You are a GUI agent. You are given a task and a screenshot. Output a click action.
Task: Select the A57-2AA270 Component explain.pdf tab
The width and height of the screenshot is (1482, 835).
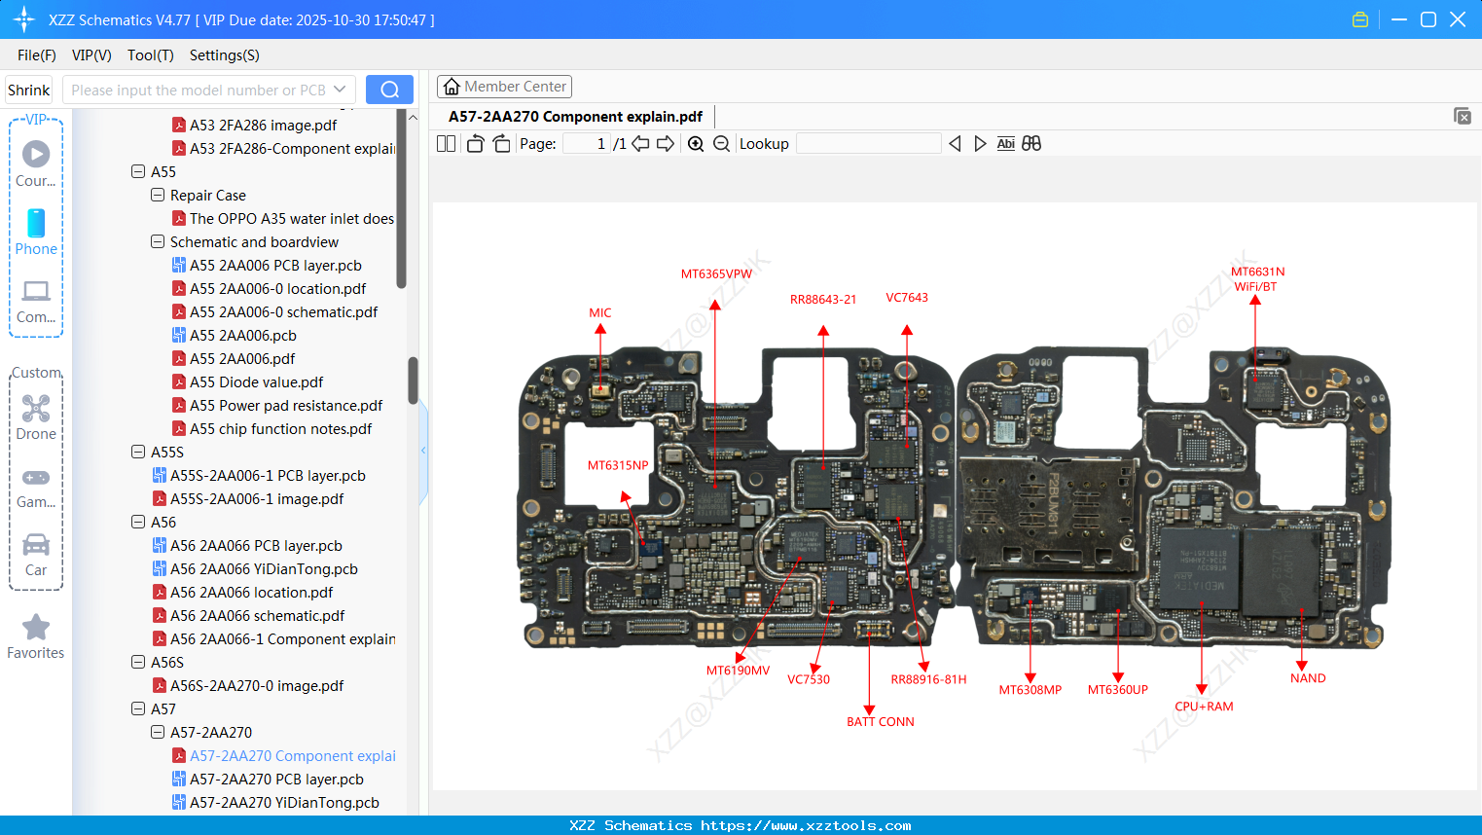(x=575, y=117)
